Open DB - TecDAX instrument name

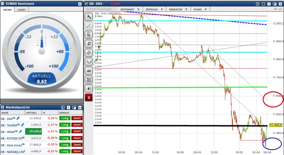pos(10,125)
